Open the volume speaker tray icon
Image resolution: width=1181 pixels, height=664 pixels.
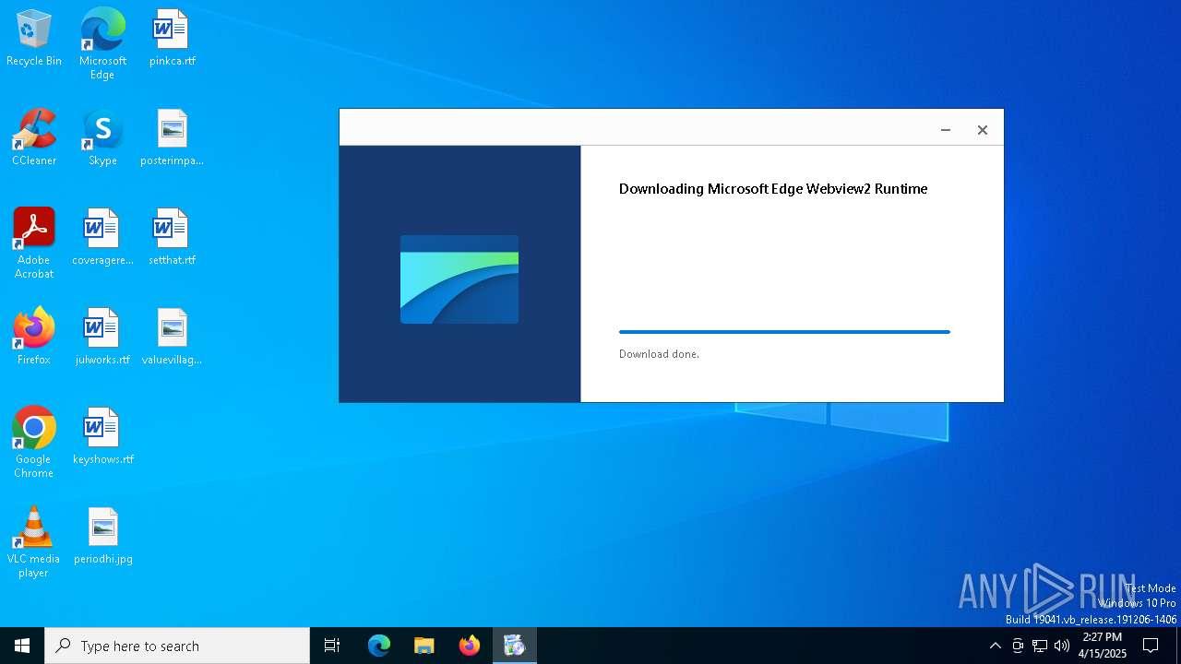click(x=1062, y=646)
